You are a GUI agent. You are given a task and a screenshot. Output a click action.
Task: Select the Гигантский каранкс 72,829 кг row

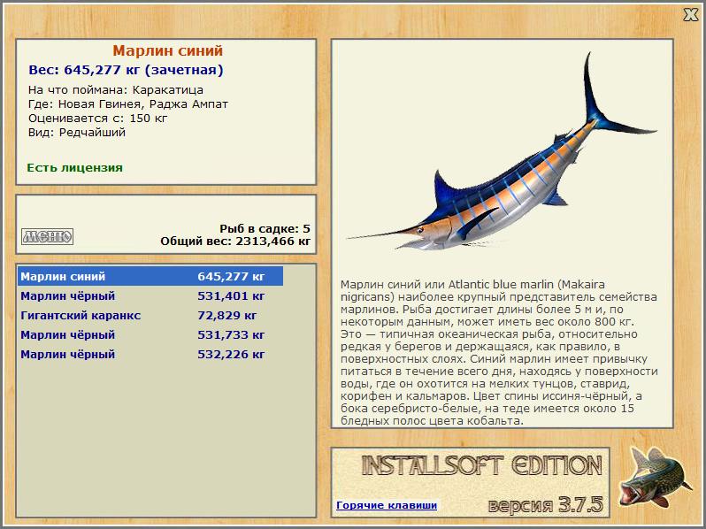click(150, 315)
